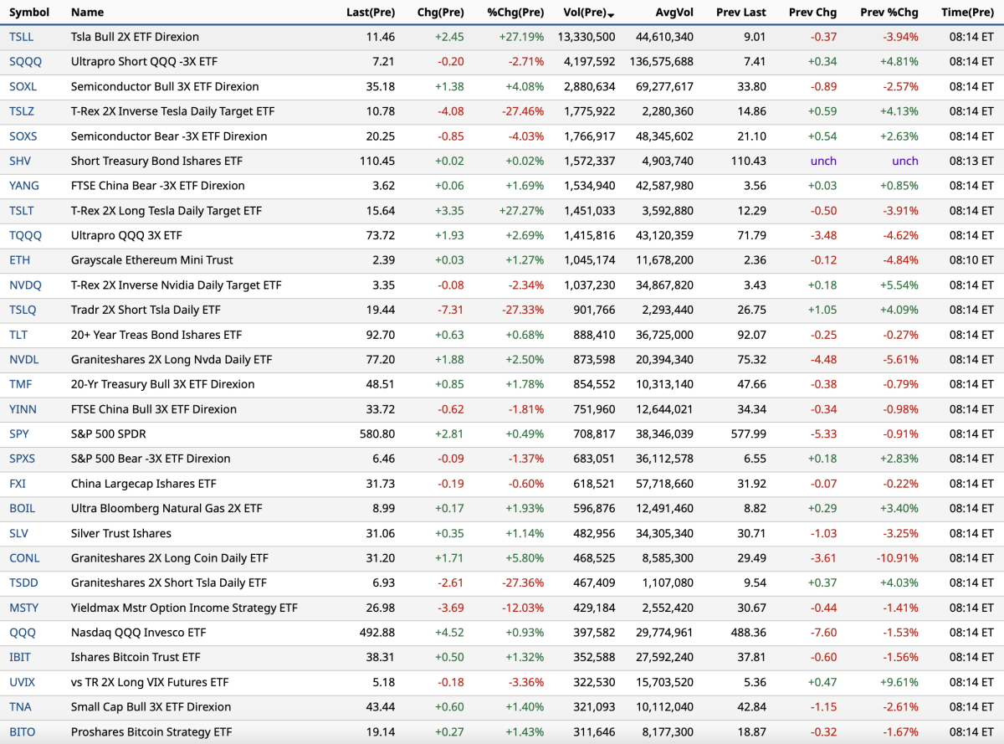Open the SQQQ ticker link
This screenshot has height=744, width=1004.
[x=24, y=62]
